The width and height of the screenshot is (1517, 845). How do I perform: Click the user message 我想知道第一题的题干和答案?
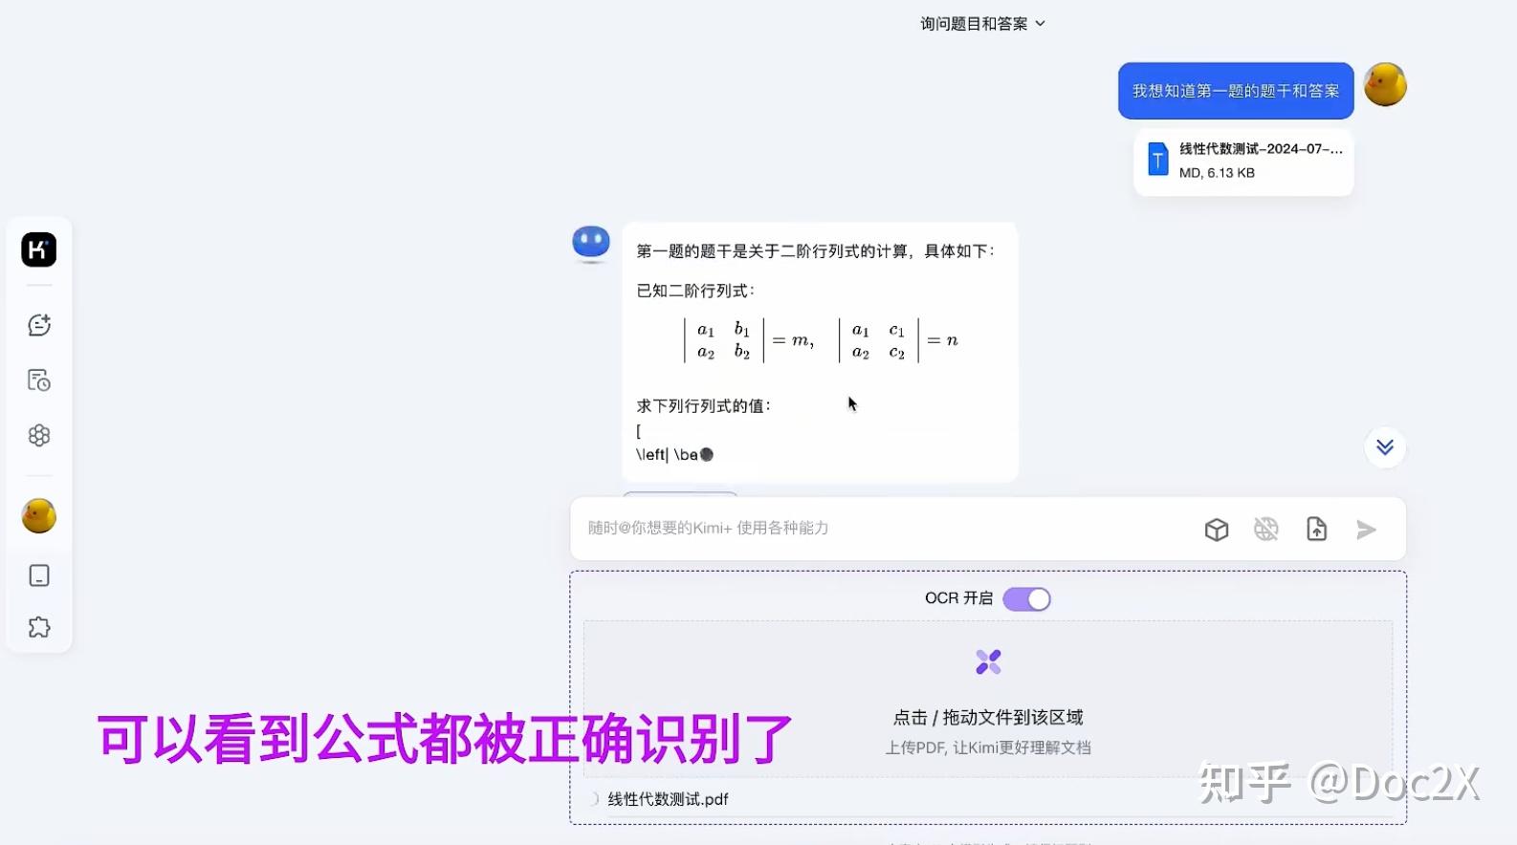click(1236, 91)
